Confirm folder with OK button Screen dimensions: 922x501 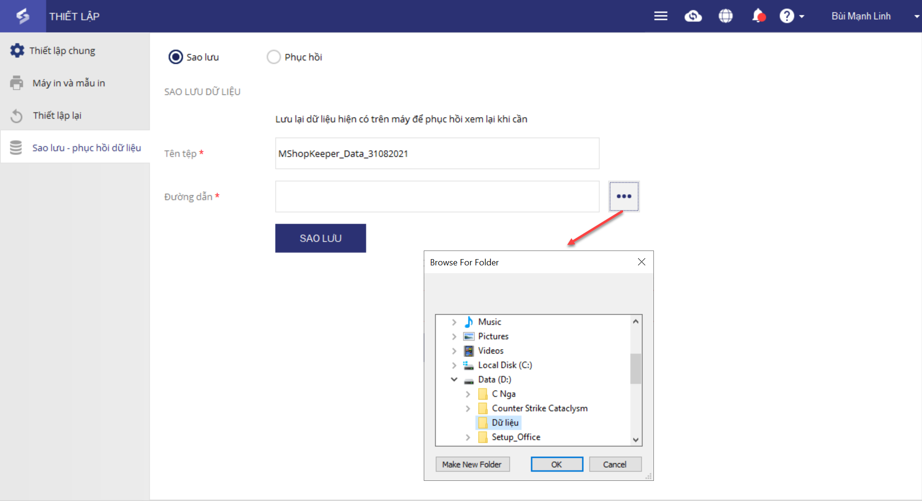(x=557, y=464)
